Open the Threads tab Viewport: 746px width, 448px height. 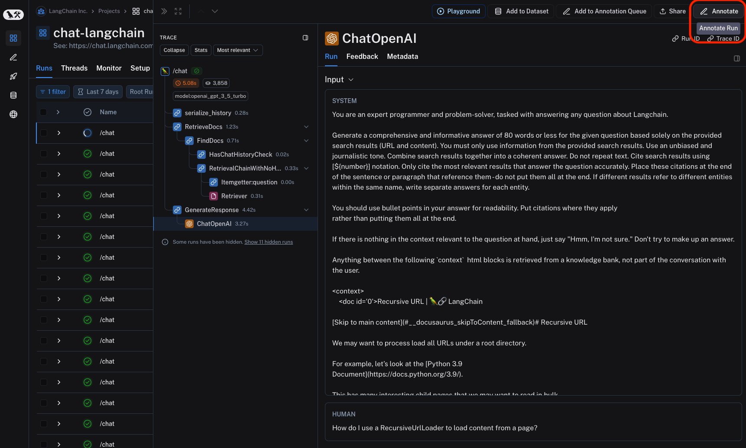(74, 68)
